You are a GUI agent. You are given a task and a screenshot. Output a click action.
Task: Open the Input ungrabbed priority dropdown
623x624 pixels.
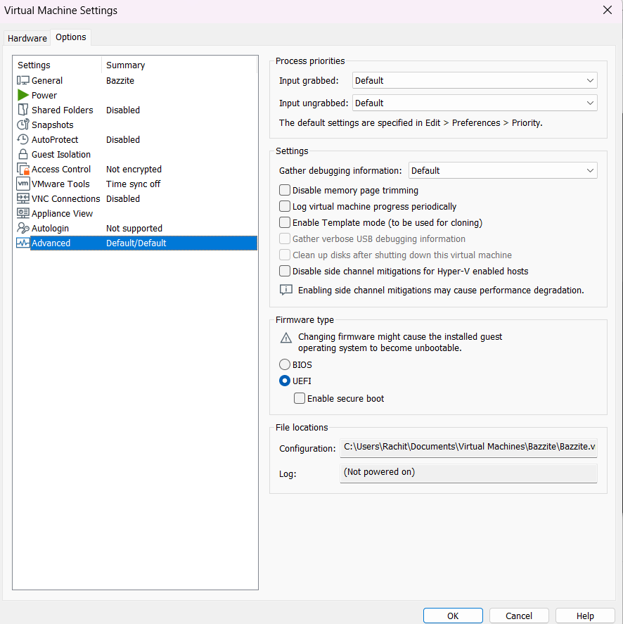475,103
